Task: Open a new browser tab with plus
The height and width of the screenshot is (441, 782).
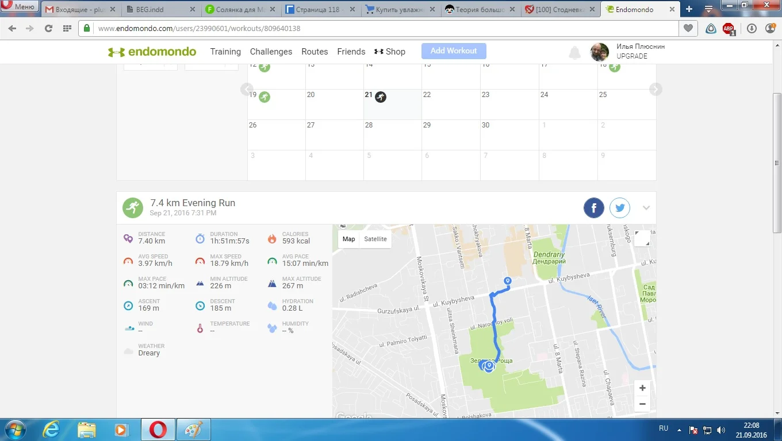Action: [689, 9]
